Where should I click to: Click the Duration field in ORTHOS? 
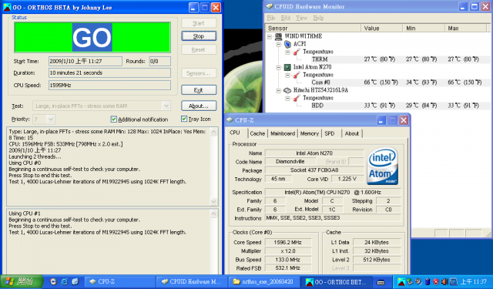[x=109, y=73]
